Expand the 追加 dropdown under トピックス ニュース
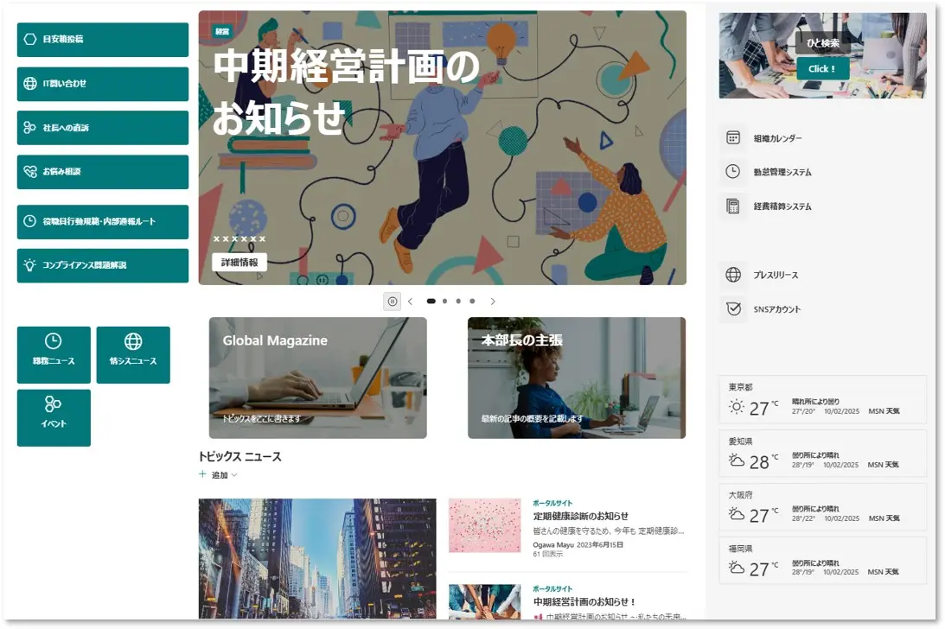945x629 pixels. (x=219, y=474)
